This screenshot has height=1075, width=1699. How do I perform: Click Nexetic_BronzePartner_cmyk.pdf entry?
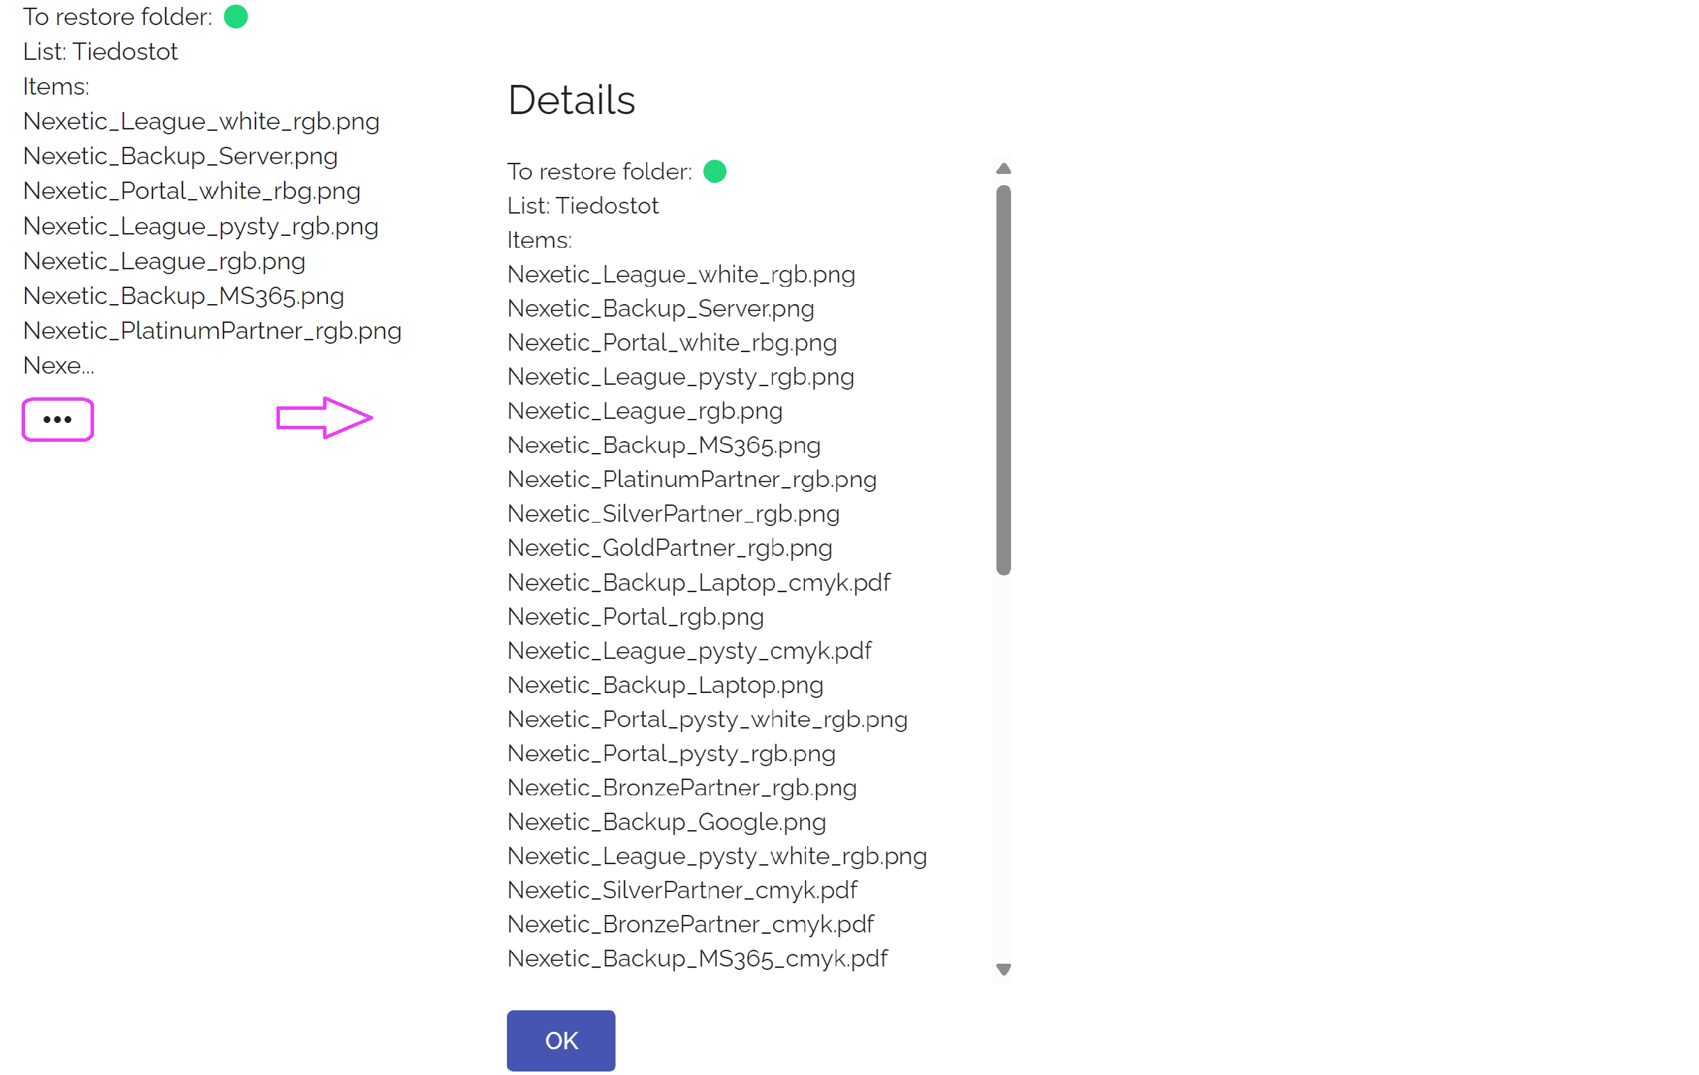pos(691,924)
